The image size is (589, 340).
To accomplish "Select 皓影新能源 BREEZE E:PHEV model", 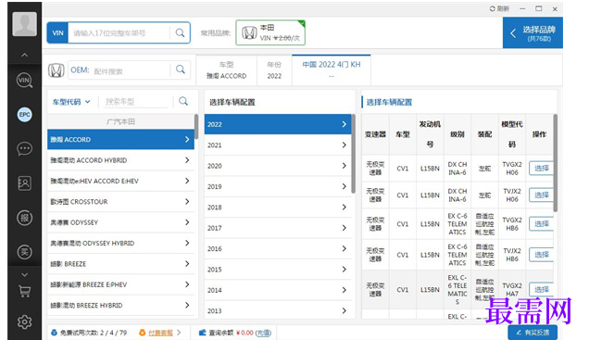I will pos(120,284).
